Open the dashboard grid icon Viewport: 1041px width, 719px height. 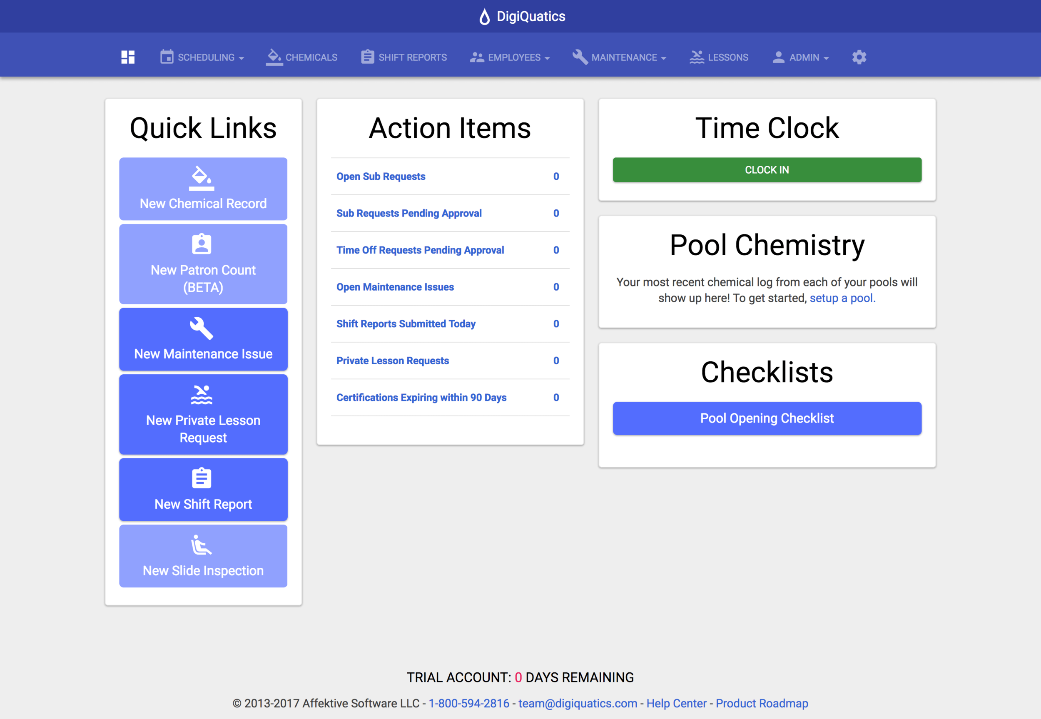pyautogui.click(x=128, y=57)
